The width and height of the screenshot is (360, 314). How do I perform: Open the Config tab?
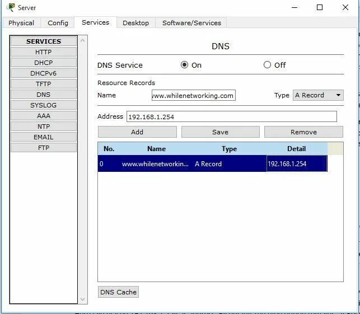point(58,23)
